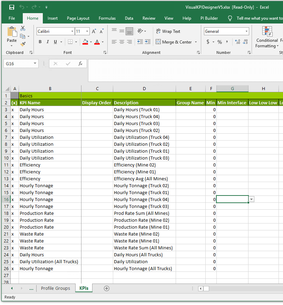Click the Cut scissors icon
Image resolution: width=283 pixels, height=305 pixels.
(23, 28)
